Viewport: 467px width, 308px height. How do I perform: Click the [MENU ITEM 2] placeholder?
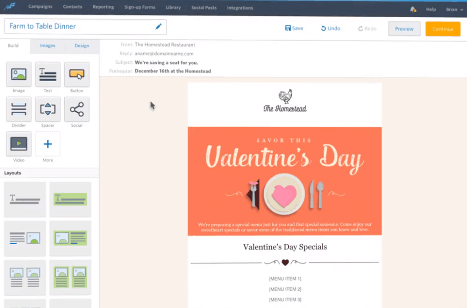pos(285,289)
